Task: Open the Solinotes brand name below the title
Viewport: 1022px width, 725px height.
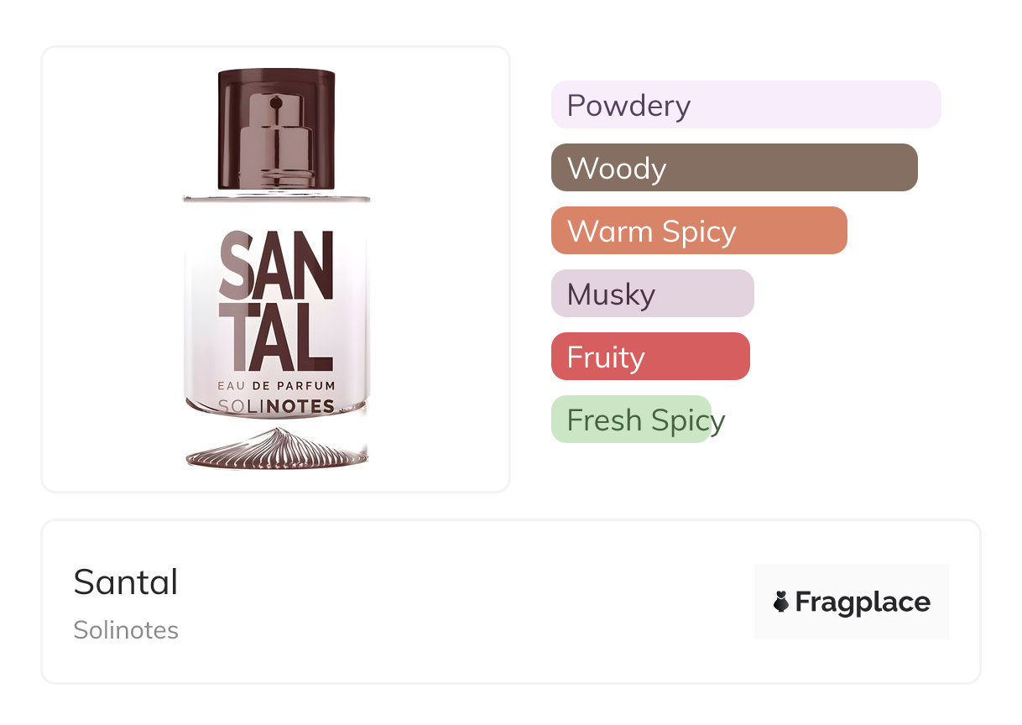Action: 126,630
